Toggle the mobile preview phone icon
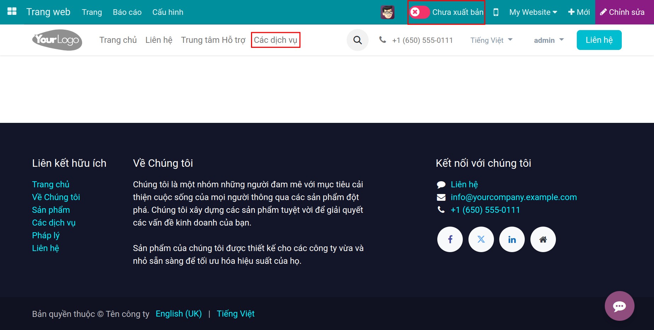Image resolution: width=654 pixels, height=330 pixels. 496,12
